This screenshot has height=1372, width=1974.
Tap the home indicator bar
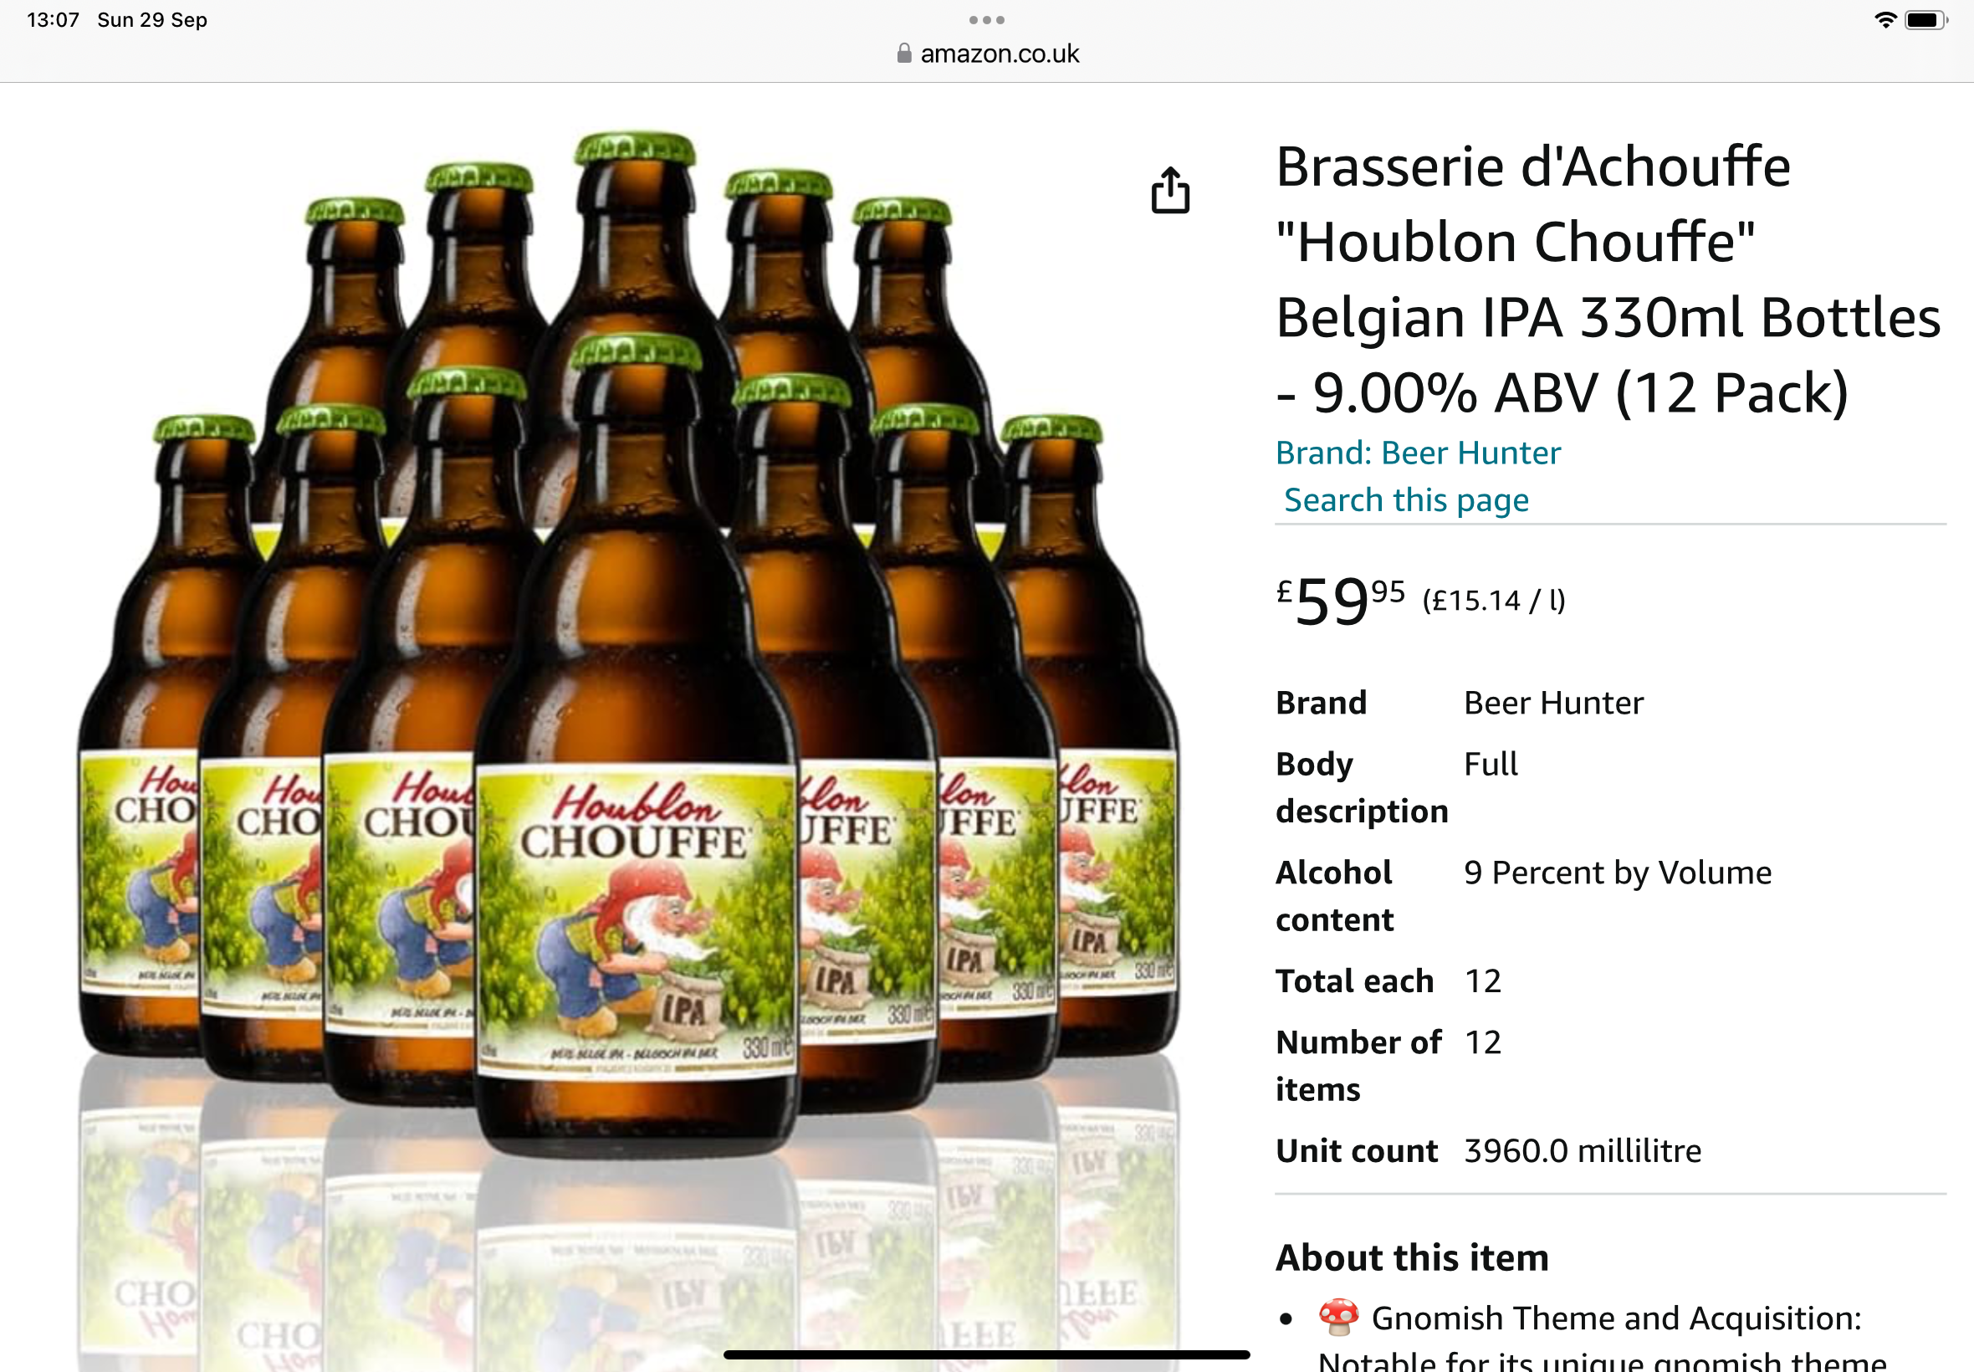pyautogui.click(x=986, y=1354)
